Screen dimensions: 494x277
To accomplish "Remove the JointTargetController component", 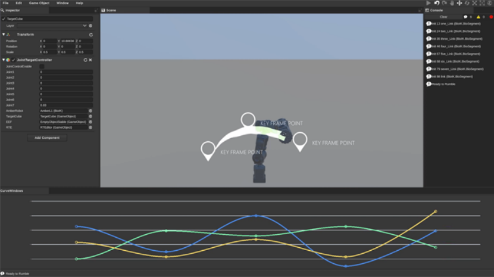I will tap(90, 60).
